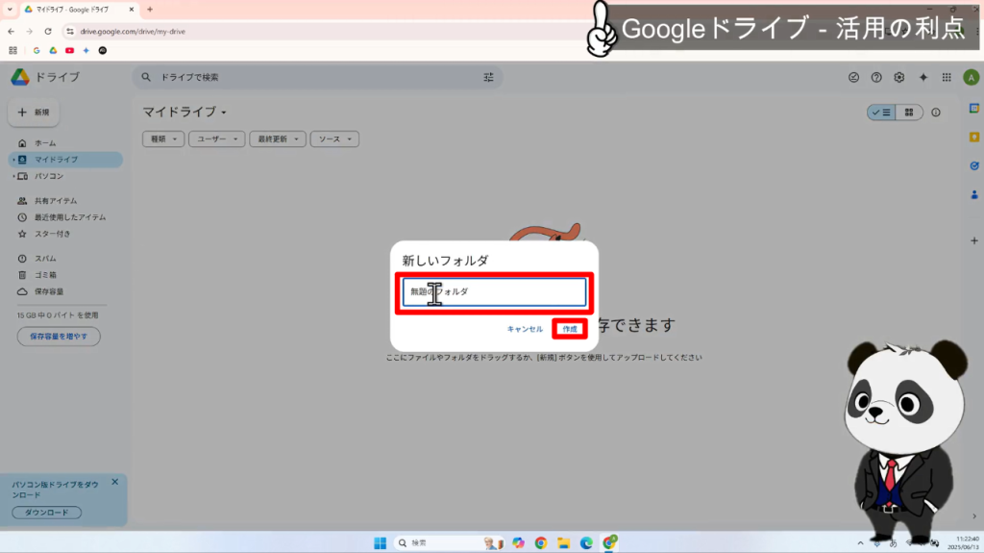
Task: Open the bookmarks apps grid icon
Action: [x=12, y=50]
